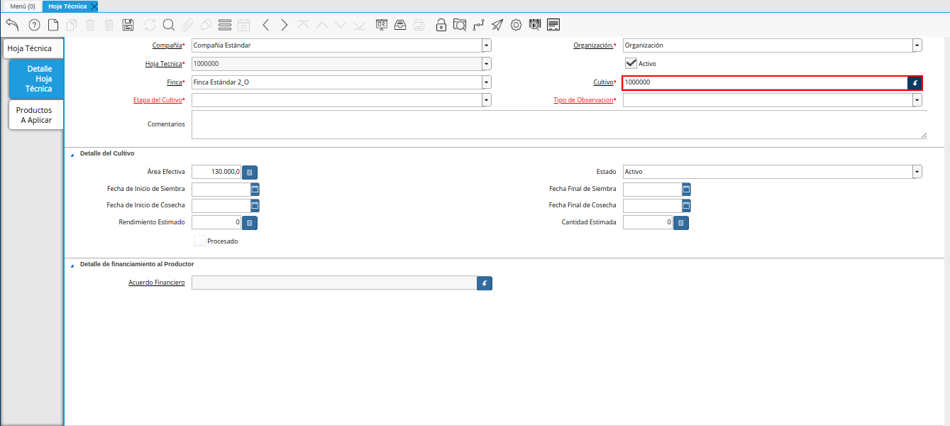Open calendar for Fecha de Inicio de Siembra
This screenshot has height=426, width=950.
pyautogui.click(x=255, y=189)
